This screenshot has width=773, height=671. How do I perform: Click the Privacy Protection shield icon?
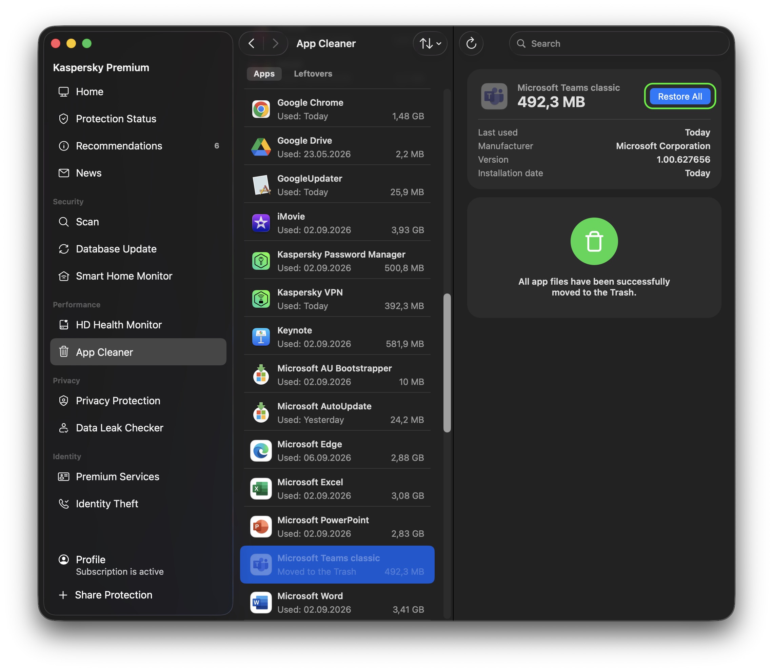[x=64, y=401]
